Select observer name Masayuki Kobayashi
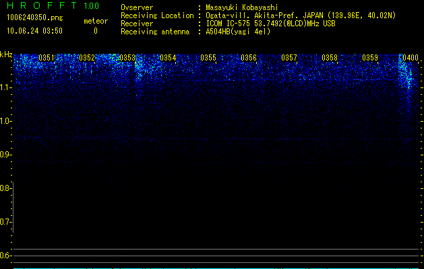The width and height of the screenshot is (424, 269). click(x=242, y=7)
